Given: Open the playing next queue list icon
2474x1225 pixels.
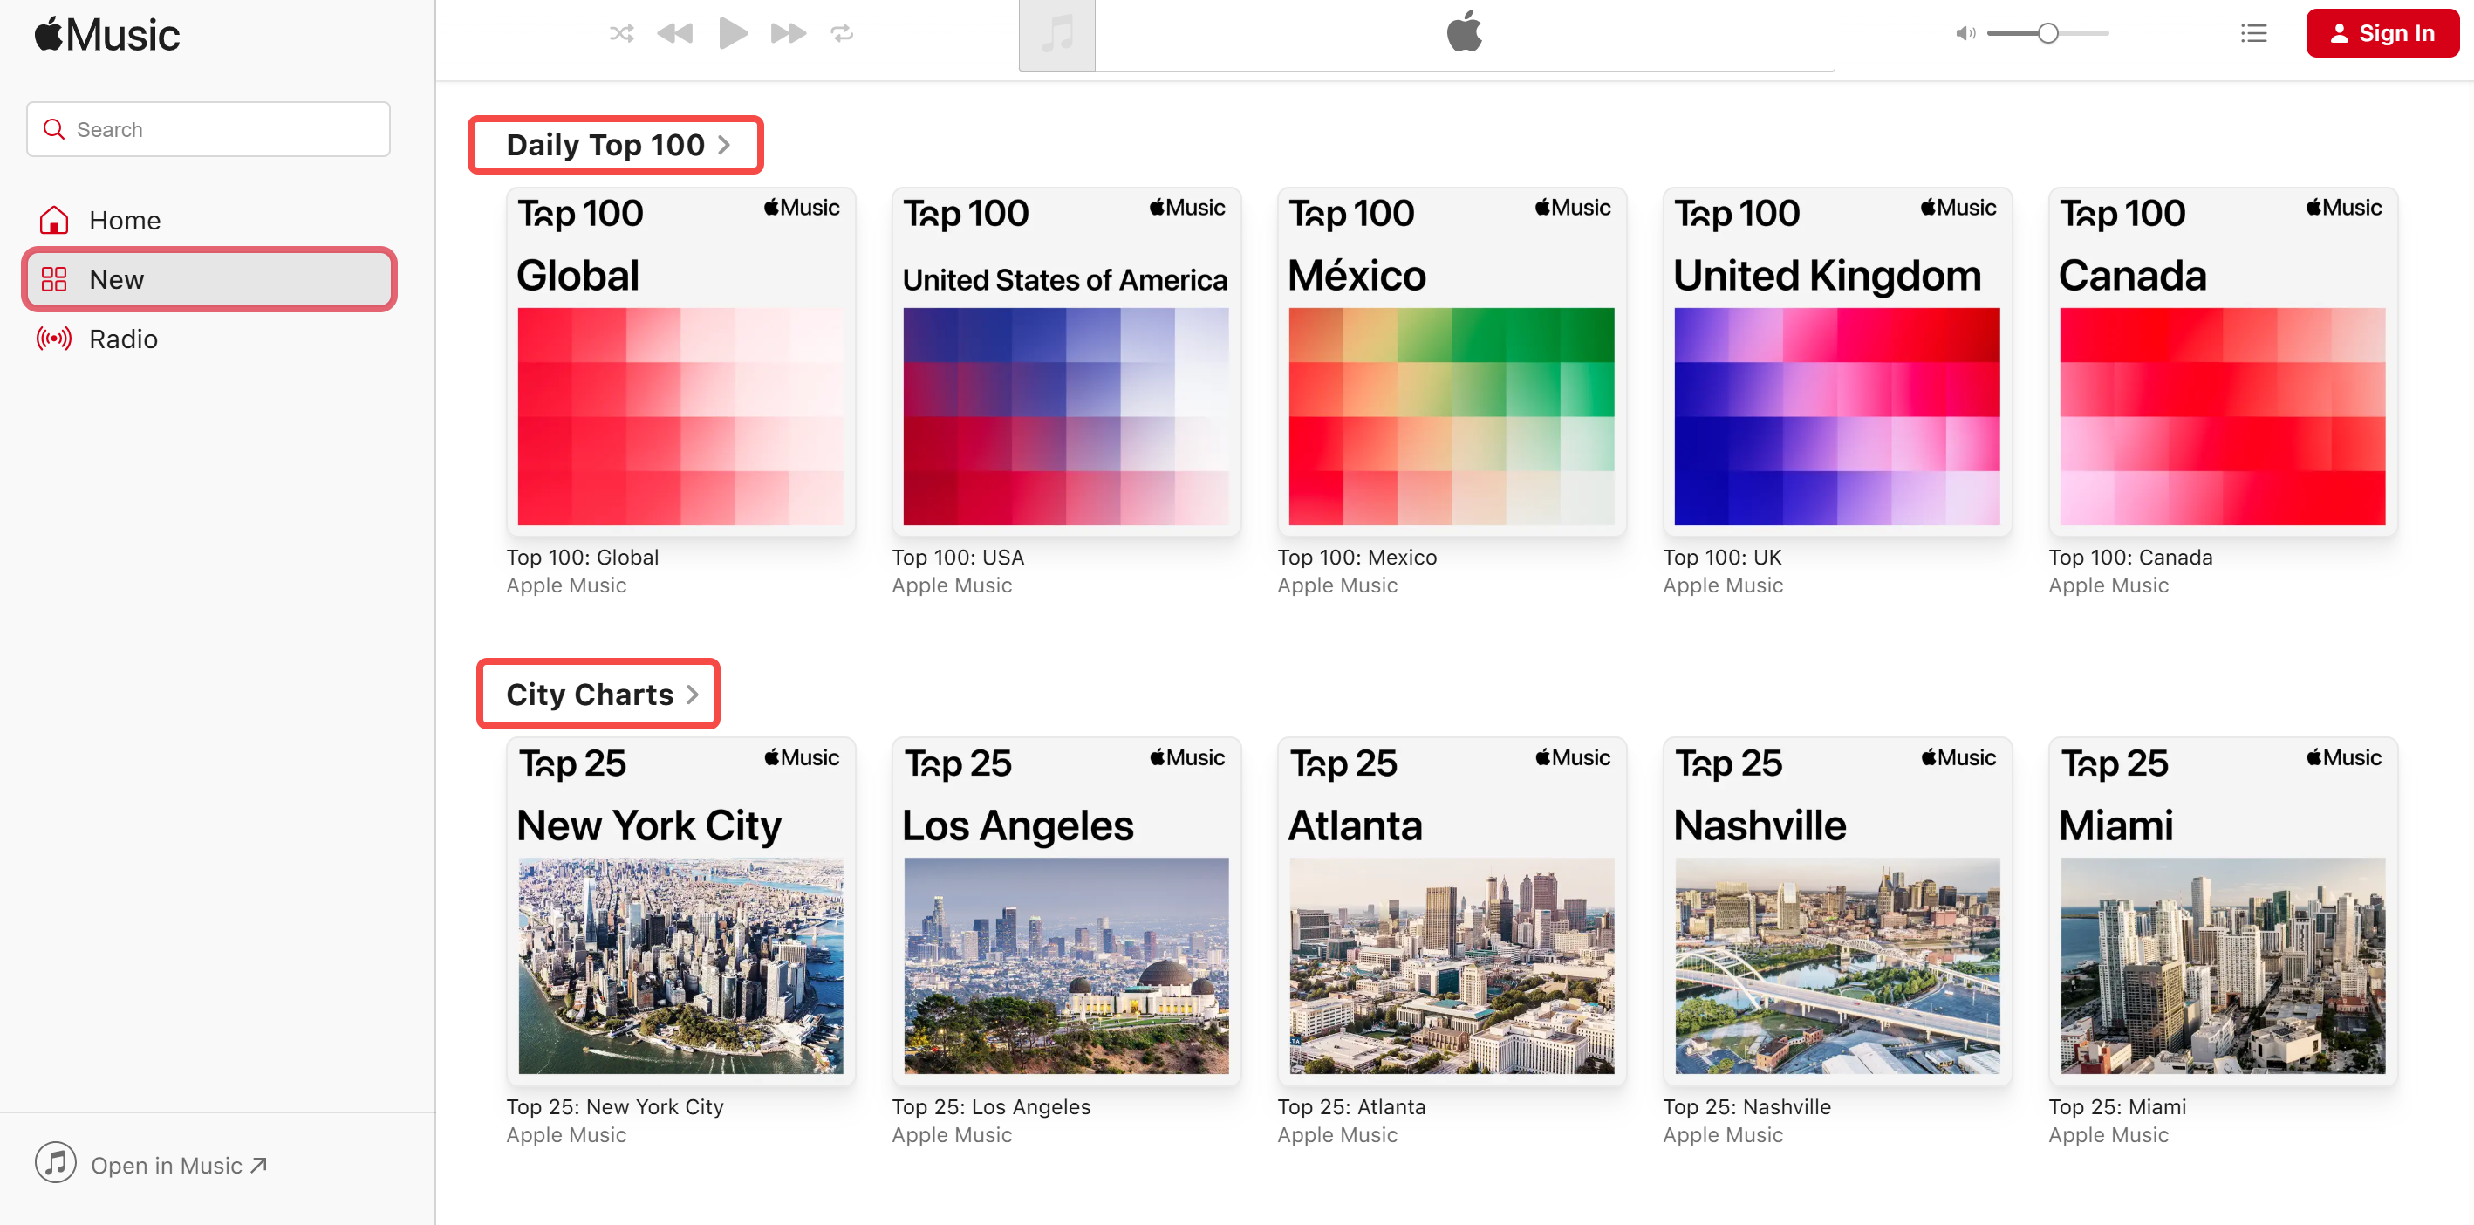Looking at the screenshot, I should pos(2253,34).
